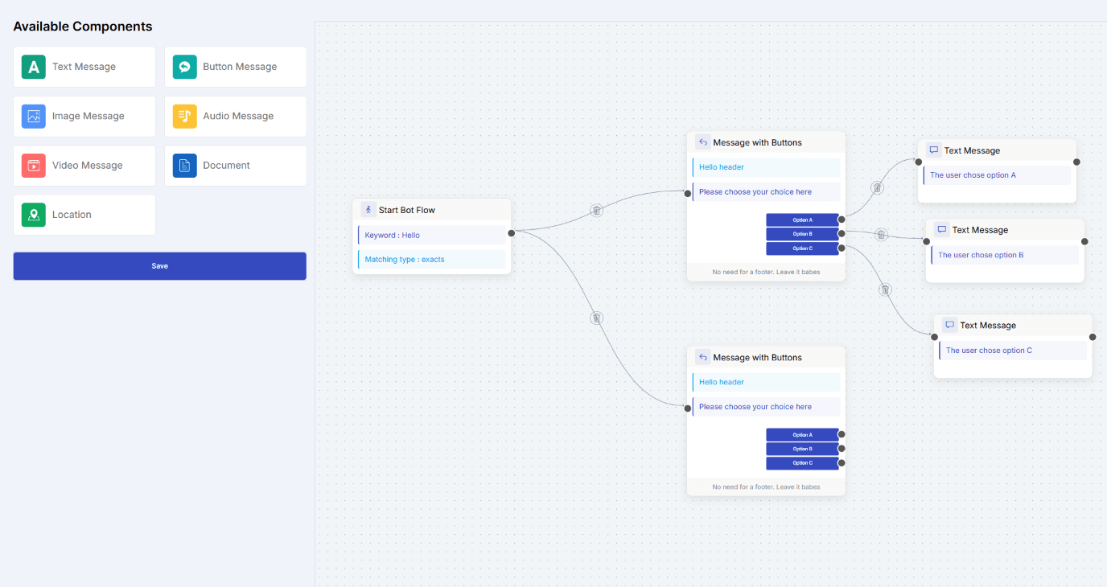This screenshot has width=1107, height=587.
Task: Click chat icon on 'The user chose option C' node
Action: 949,325
